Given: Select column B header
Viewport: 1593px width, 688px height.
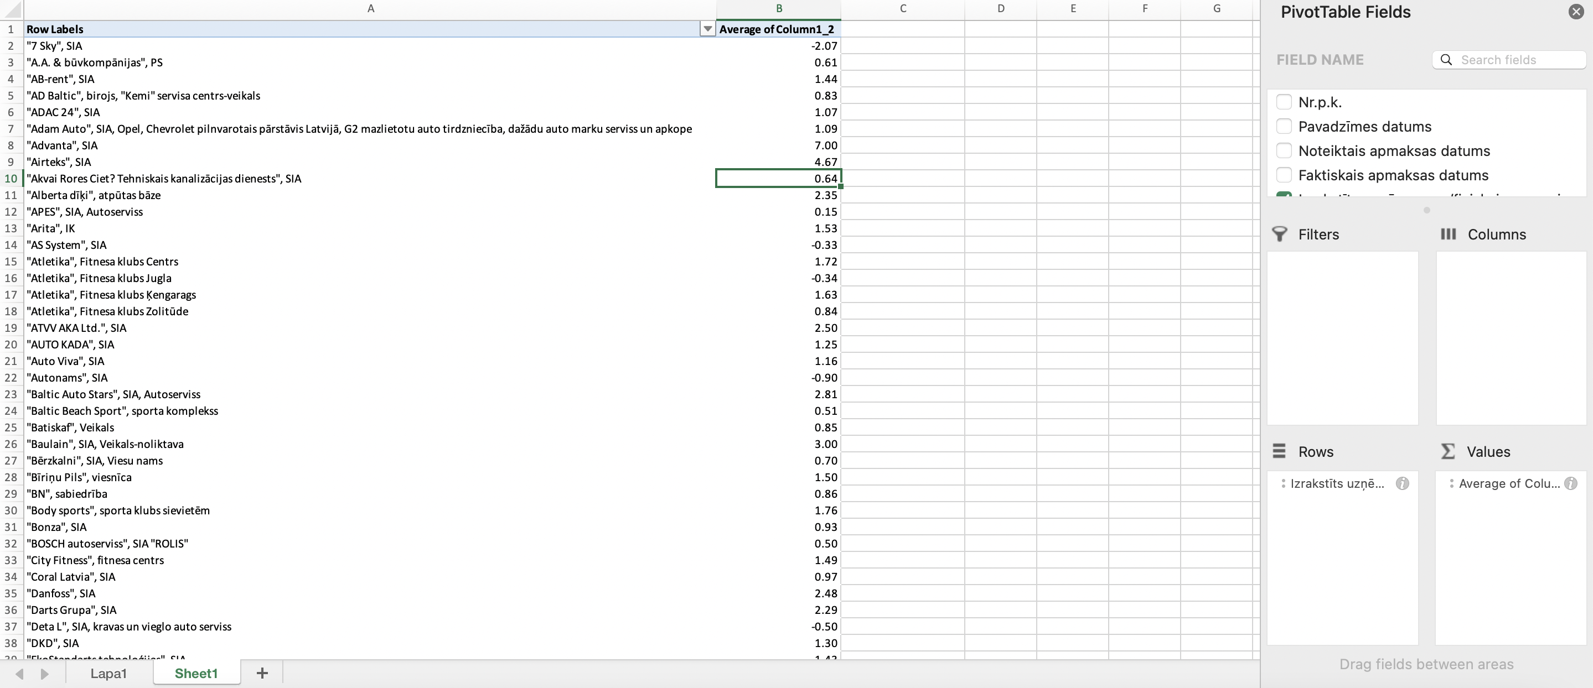Looking at the screenshot, I should click(x=779, y=9).
